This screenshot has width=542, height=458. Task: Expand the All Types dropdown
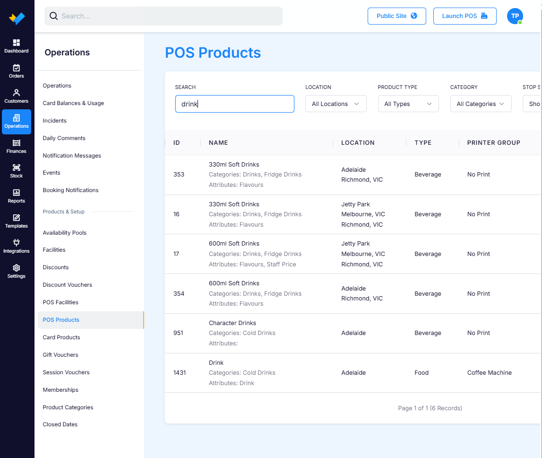tap(408, 104)
